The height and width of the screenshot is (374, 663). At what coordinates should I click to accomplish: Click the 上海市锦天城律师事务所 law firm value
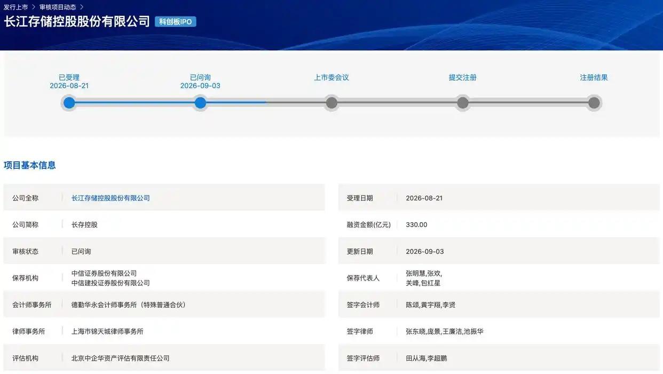click(107, 332)
